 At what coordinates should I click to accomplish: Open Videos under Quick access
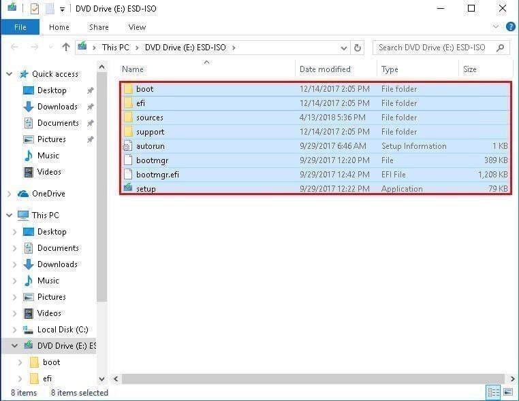tap(49, 172)
